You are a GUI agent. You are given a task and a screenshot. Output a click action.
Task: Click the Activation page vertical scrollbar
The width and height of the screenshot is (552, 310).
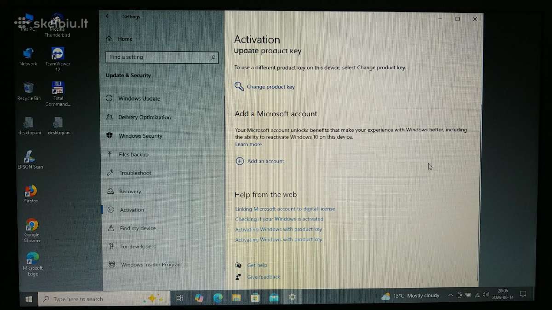(x=480, y=193)
